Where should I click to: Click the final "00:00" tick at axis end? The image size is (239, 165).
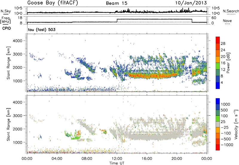[x=207, y=159]
